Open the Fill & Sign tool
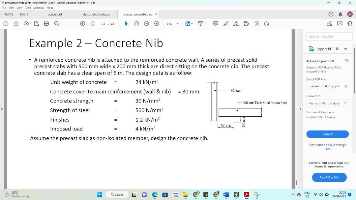The width and height of the screenshot is (356, 200). (x=246, y=23)
